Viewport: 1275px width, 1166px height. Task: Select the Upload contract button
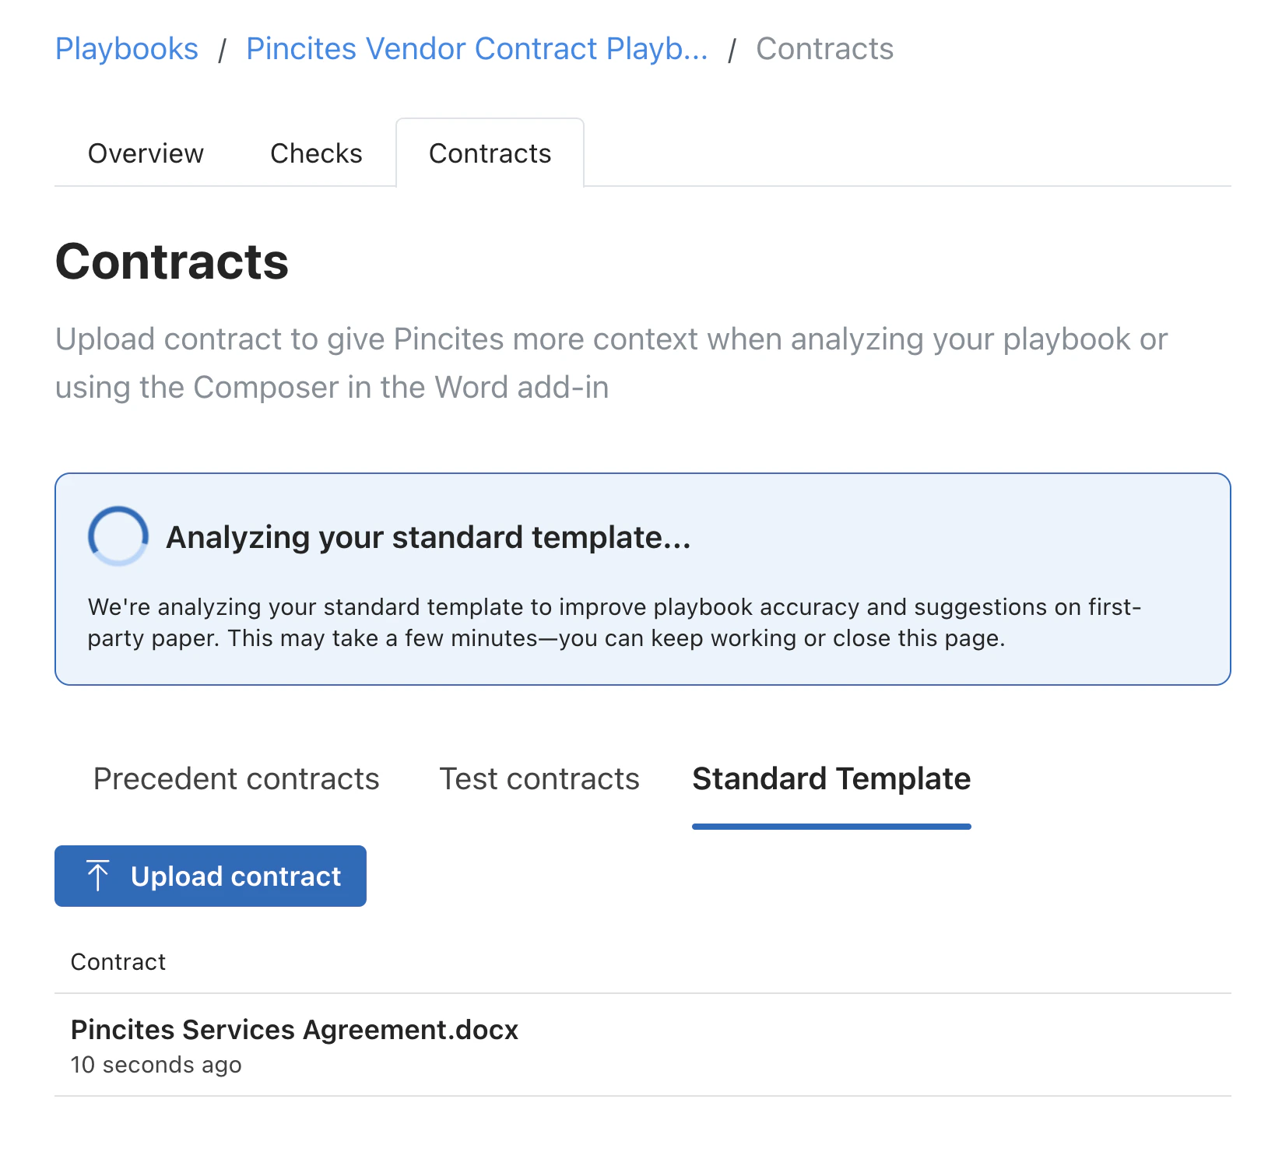coord(210,876)
